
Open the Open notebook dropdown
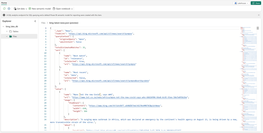[63, 9]
